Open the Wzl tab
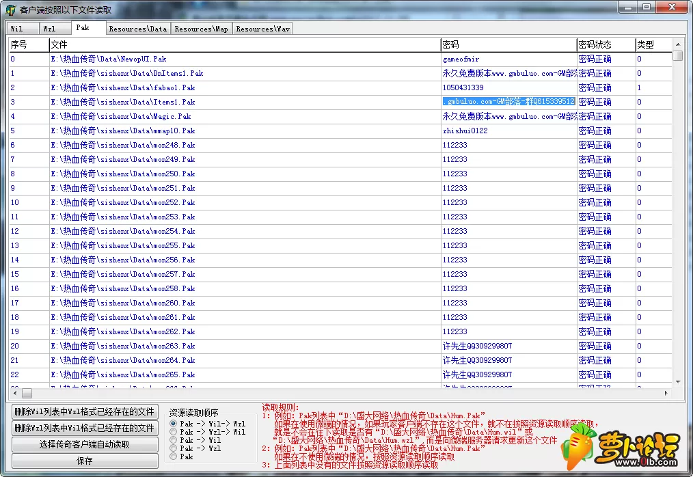The image size is (693, 477). [x=55, y=29]
